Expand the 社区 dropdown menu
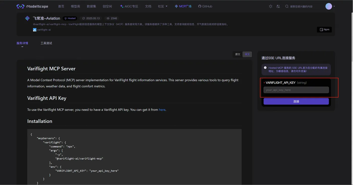Screen dimensions: 353x185 point(163,6)
